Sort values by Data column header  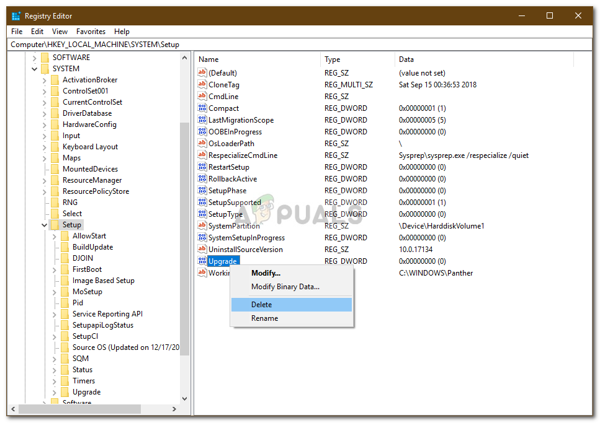click(485, 59)
